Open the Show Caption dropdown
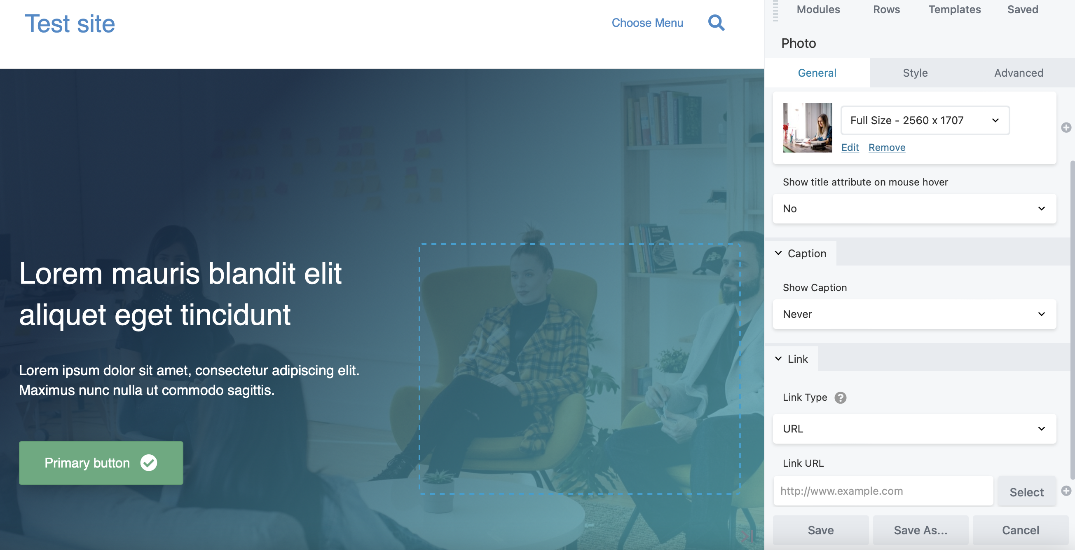1075x550 pixels. click(914, 314)
